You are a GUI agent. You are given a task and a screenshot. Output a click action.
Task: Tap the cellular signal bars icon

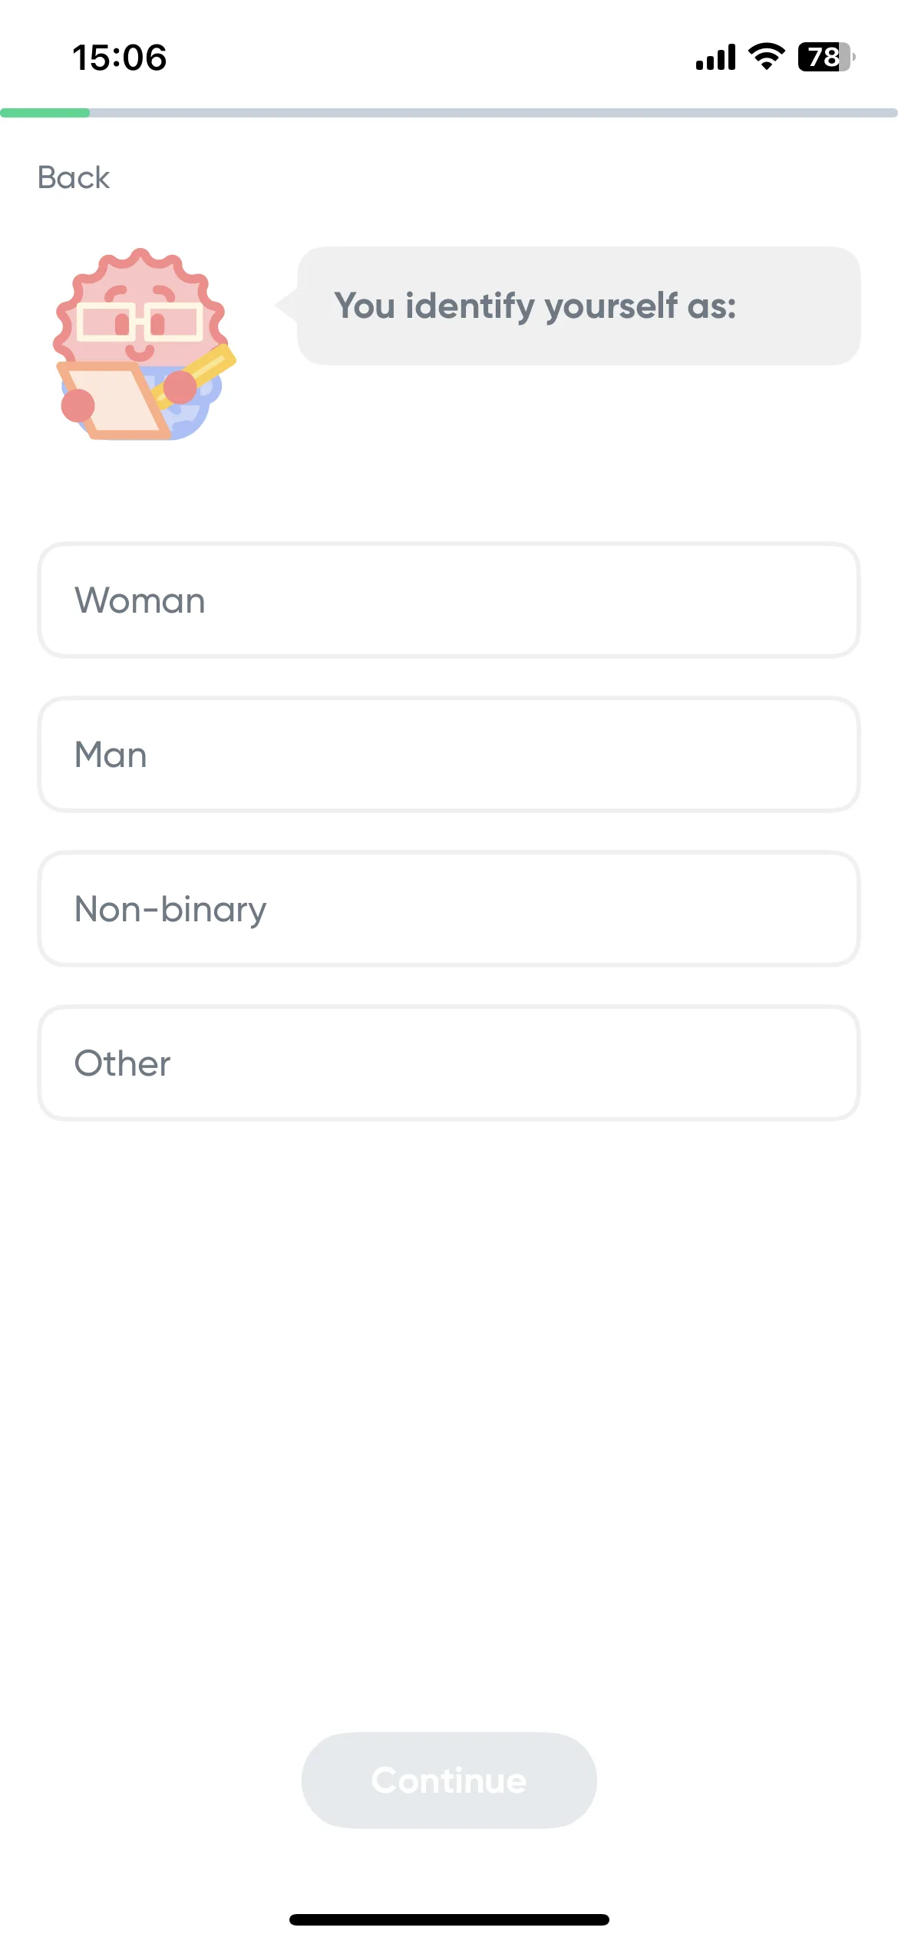point(715,57)
